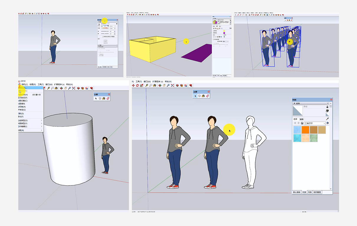The height and width of the screenshot is (226, 357).
Task: Click the eyedropper sample tool in the 材质 panel
Action: pyautogui.click(x=327, y=119)
